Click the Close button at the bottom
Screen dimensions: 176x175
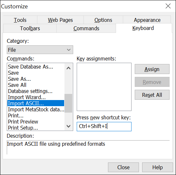[x=123, y=167]
